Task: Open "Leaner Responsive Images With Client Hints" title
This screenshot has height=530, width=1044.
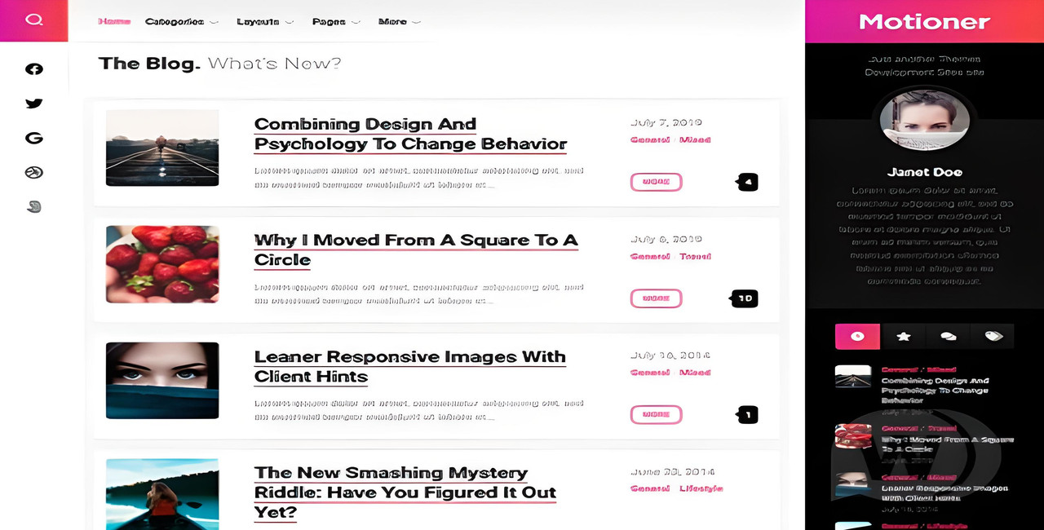Action: click(x=409, y=367)
